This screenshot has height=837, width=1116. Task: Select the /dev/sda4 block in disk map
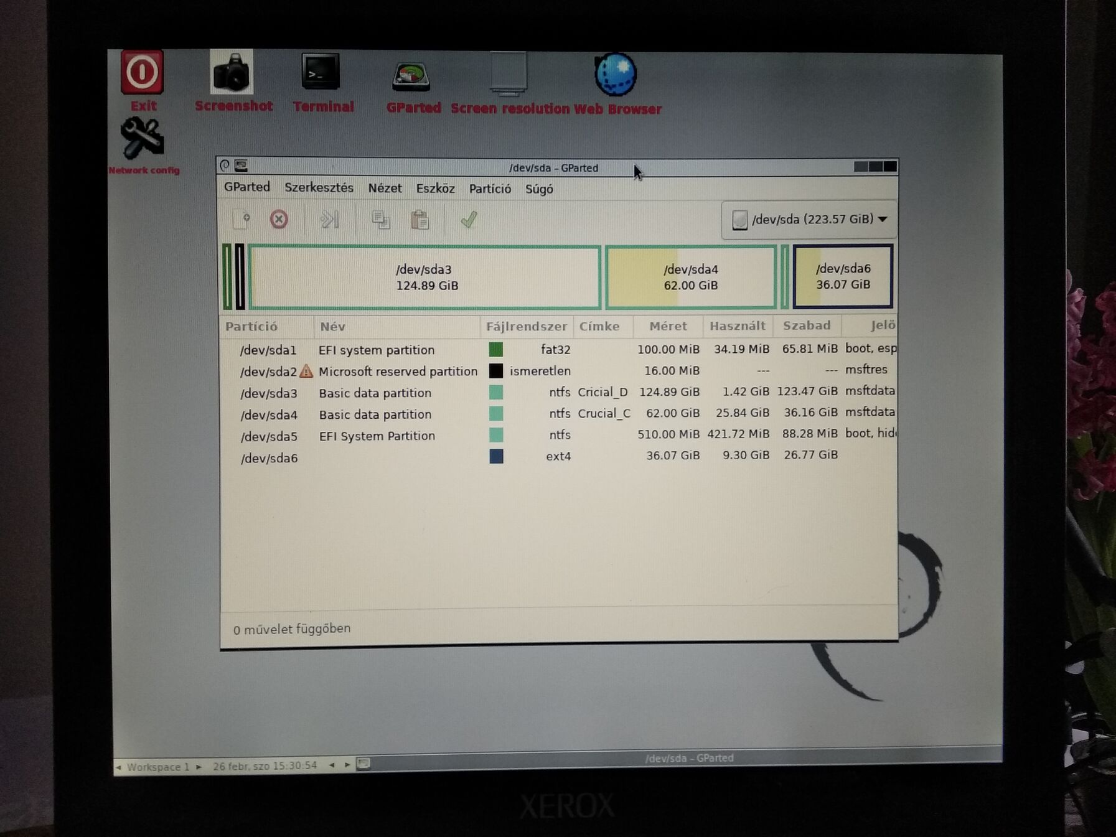pos(691,277)
